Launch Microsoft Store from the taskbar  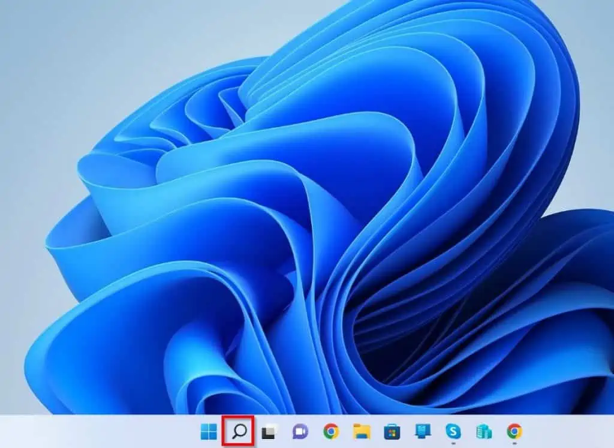392,431
